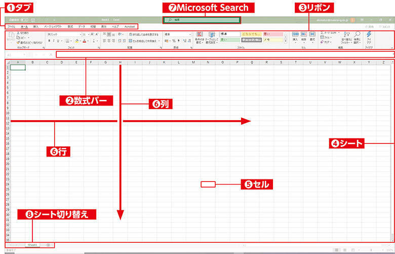Click the Conditional Formatting (条件付き書式) icon
This screenshot has height=254, width=395.
pos(200,34)
